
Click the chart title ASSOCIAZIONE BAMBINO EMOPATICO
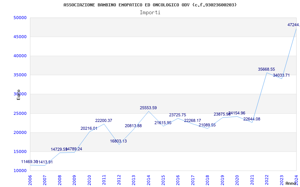pyautogui.click(x=150, y=5)
